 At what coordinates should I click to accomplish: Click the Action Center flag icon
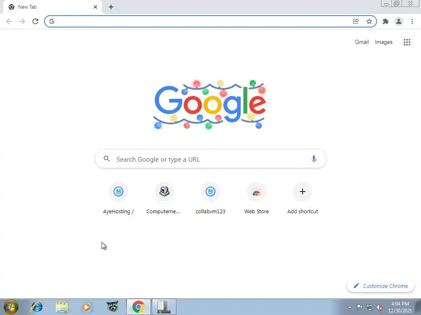(359, 307)
